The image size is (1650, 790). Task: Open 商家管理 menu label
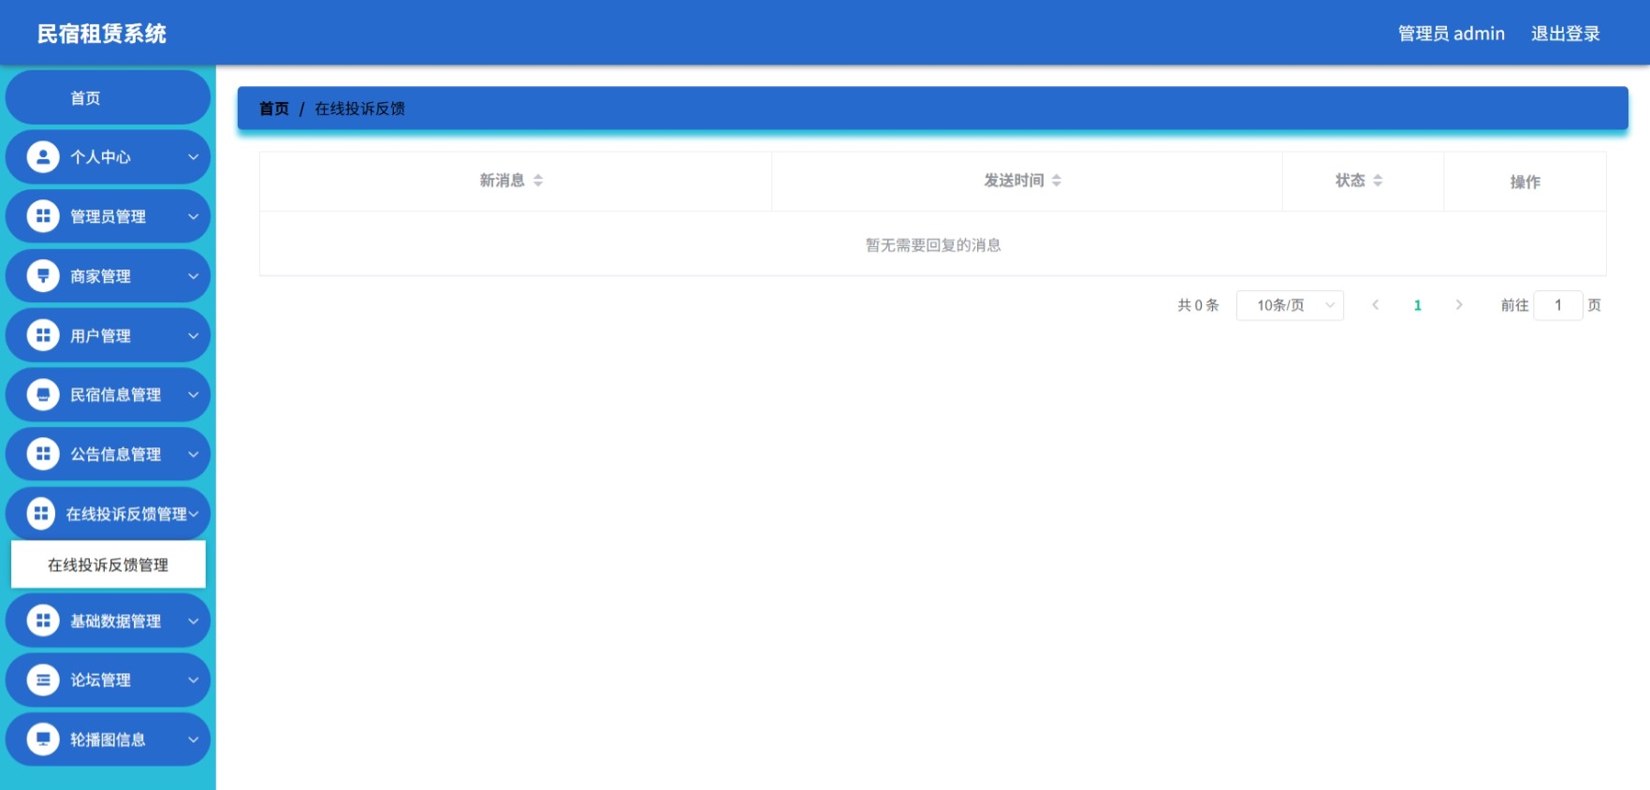click(100, 276)
